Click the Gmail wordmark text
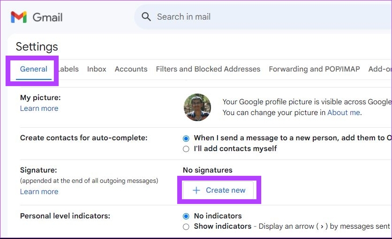Viewport: 392px width, 239px height. [x=47, y=17]
